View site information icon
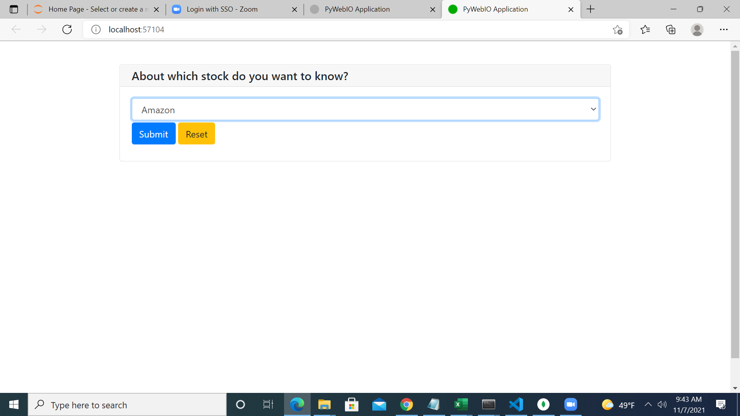Screen dimensions: 740x416 96,30
